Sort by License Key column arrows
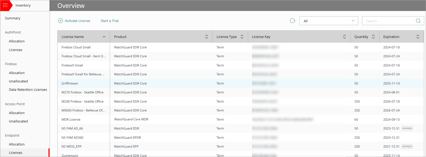Screen dimensions: 426x157 344,37
